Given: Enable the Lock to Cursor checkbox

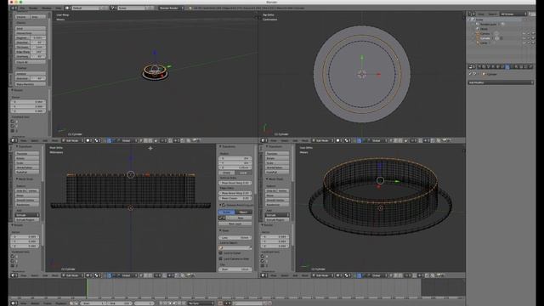Looking at the screenshot, I should pyautogui.click(x=221, y=253).
